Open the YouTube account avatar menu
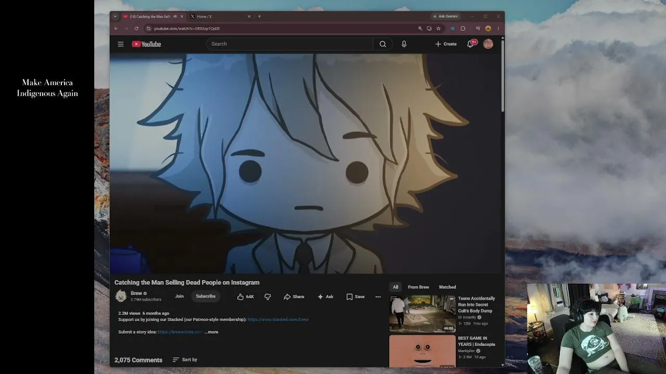This screenshot has width=666, height=374. tap(488, 44)
